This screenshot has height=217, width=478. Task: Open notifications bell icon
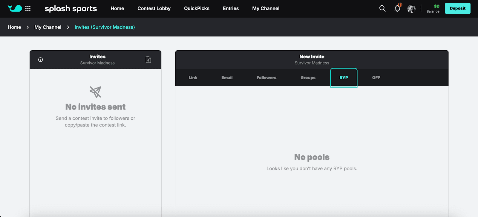point(397,8)
